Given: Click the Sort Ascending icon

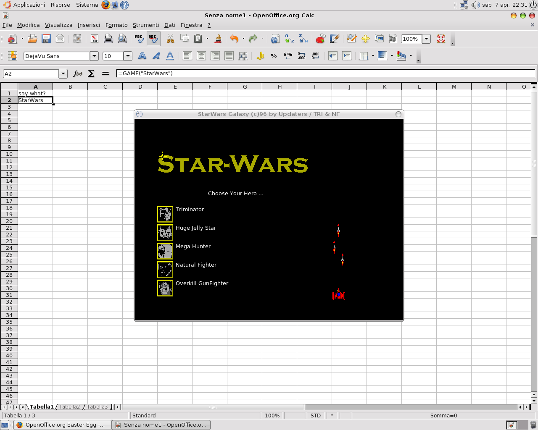Looking at the screenshot, I should [x=289, y=39].
